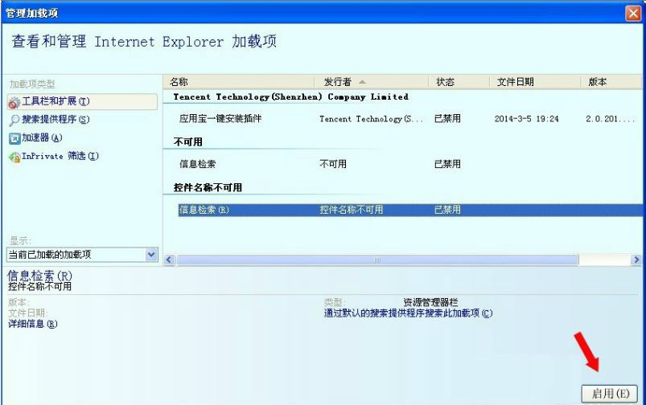
Task: Click the 已禁用 status in Tencent row
Action: [447, 119]
